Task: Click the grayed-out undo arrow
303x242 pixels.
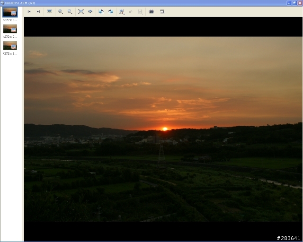Action: 131,11
